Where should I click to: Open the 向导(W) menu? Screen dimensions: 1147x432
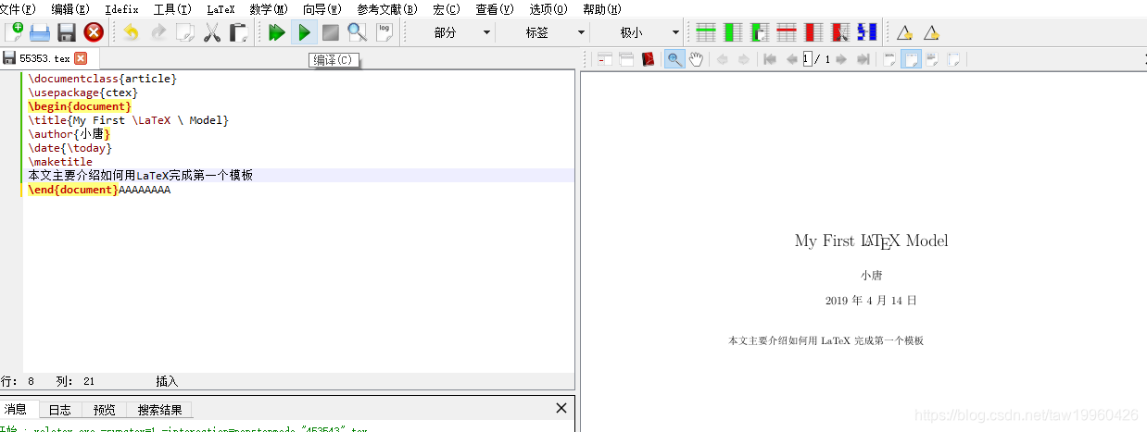(x=322, y=9)
